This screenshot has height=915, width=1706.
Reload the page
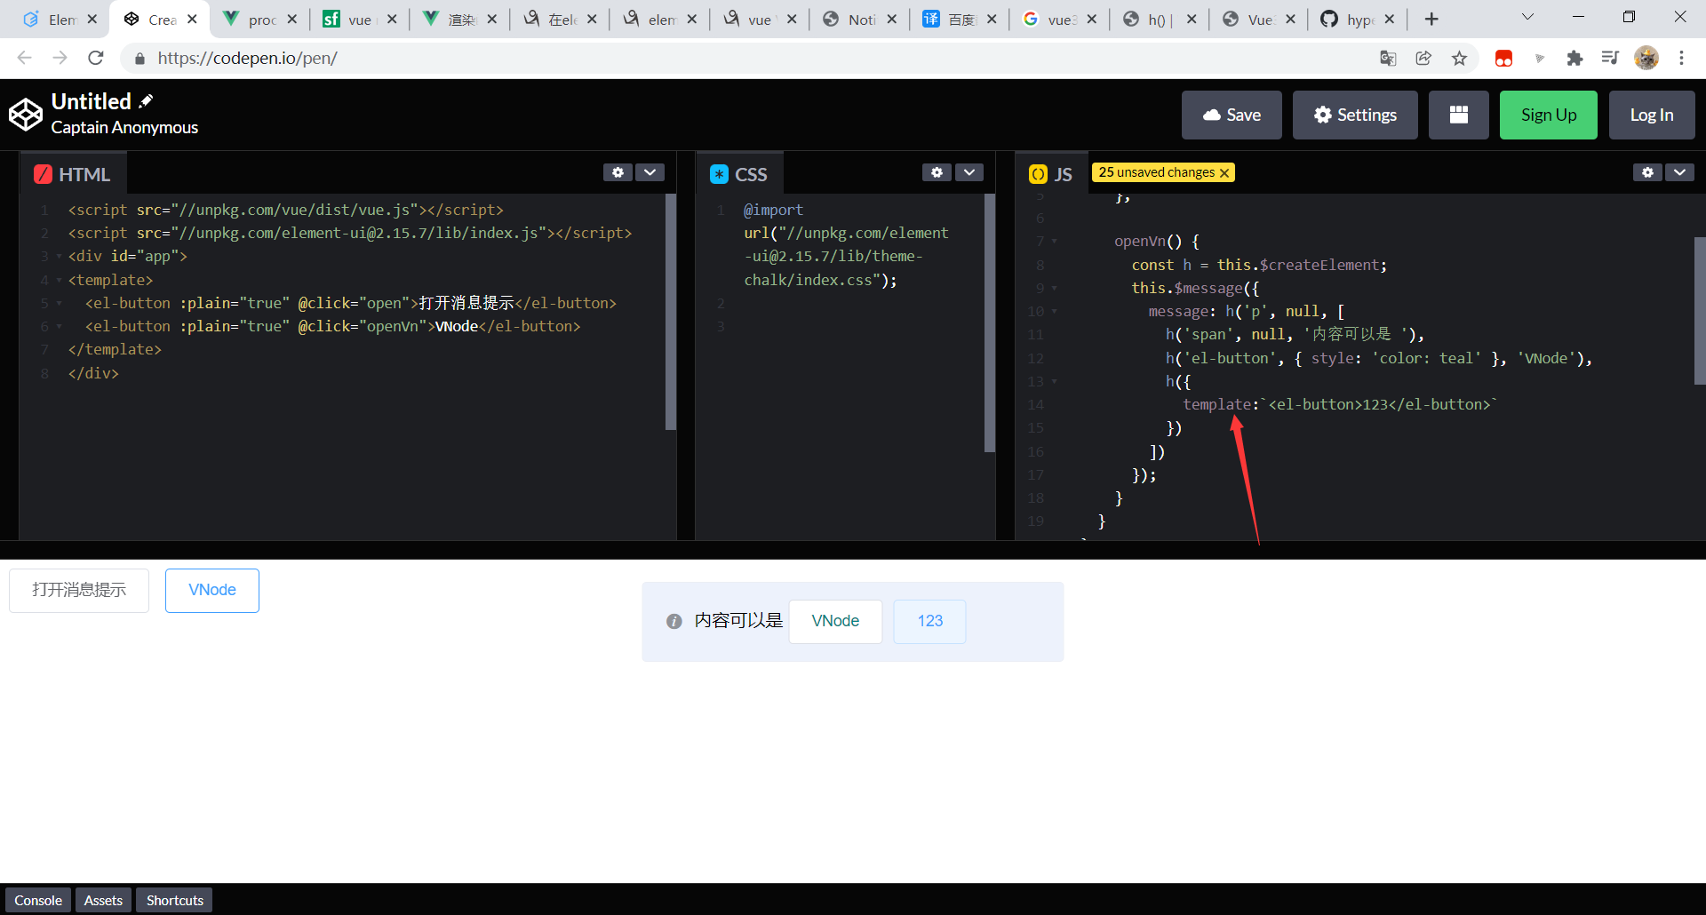point(96,58)
